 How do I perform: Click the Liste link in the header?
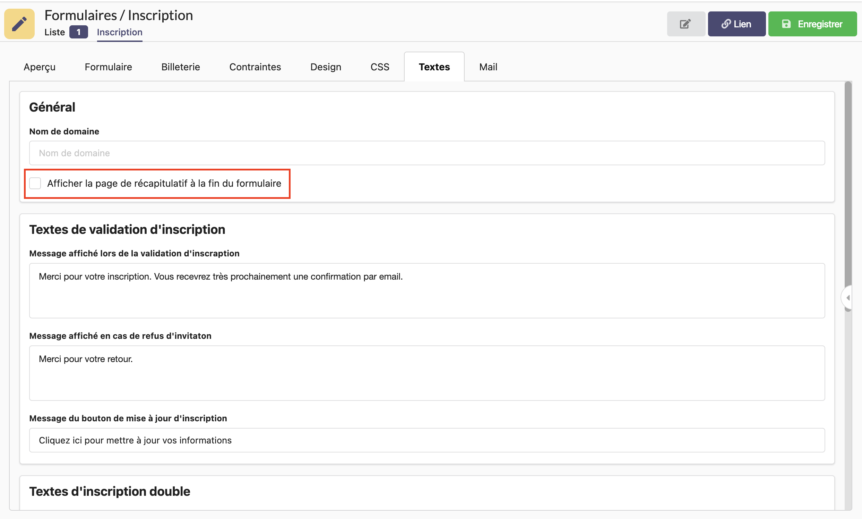[x=54, y=32]
